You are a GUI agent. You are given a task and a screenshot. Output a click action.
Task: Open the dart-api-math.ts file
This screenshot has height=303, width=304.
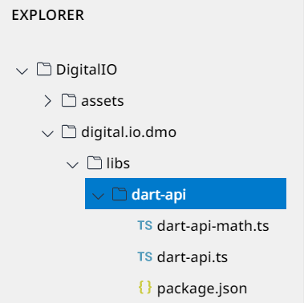tap(213, 226)
